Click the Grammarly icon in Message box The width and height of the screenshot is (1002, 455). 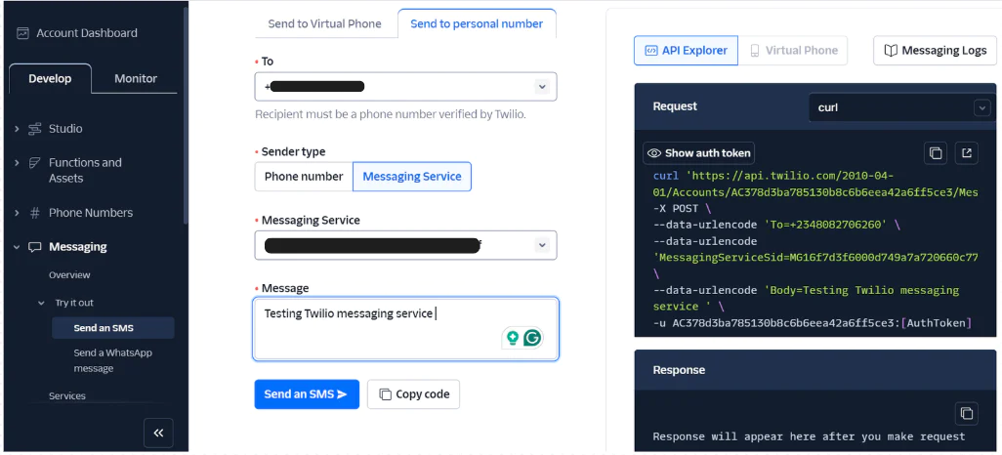point(532,338)
